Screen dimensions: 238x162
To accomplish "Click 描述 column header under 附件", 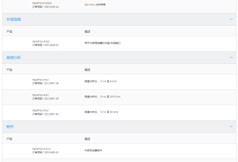I will tap(87, 138).
